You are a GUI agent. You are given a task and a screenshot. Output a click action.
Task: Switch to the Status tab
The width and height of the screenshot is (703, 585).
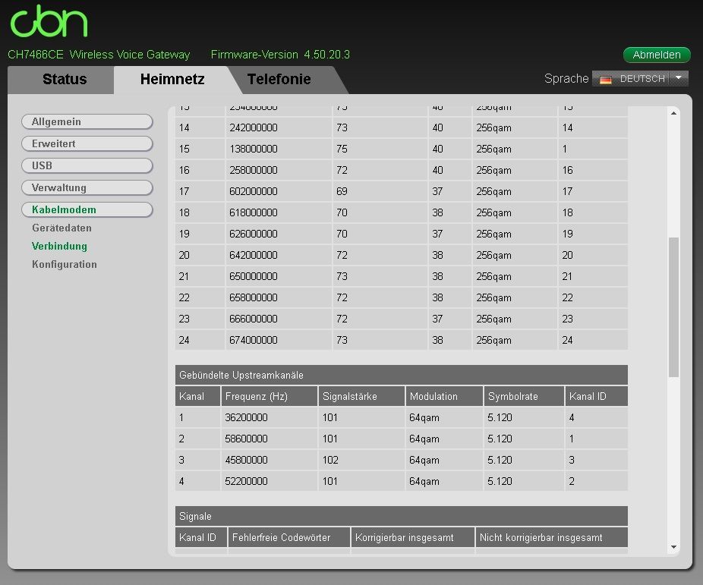pyautogui.click(x=65, y=79)
